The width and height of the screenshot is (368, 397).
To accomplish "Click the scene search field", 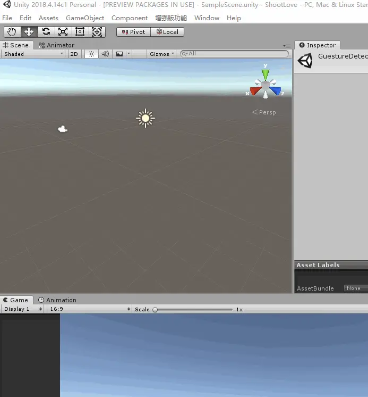I will click(x=234, y=54).
